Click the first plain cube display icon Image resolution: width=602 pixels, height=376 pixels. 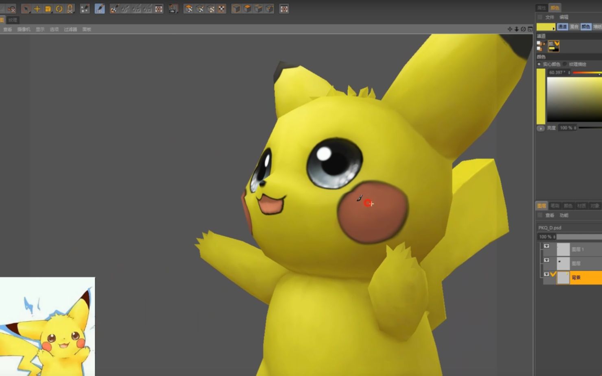tap(236, 9)
